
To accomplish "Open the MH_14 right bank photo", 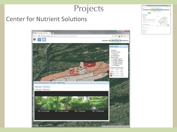I will coord(99,103).
